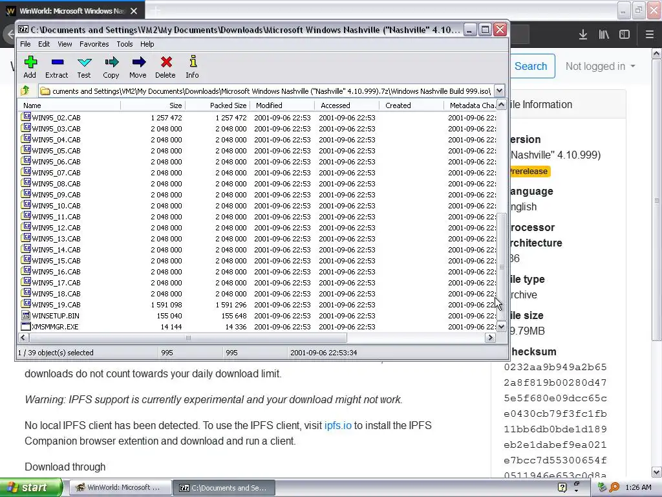Sort by Accessed column header
The image size is (662, 497).
(347, 105)
